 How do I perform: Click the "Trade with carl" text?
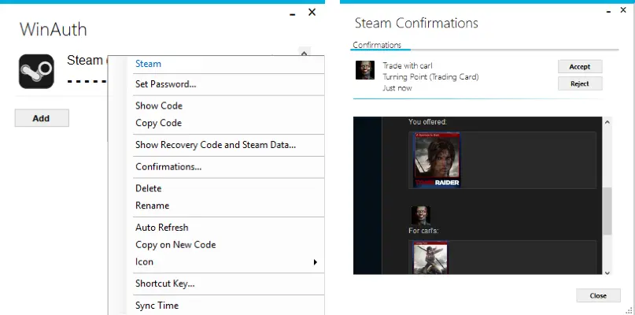408,65
